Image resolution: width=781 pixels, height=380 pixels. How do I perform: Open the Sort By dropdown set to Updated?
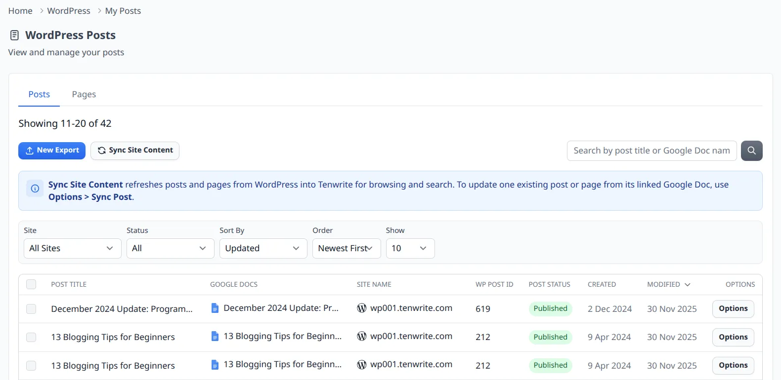tap(263, 248)
